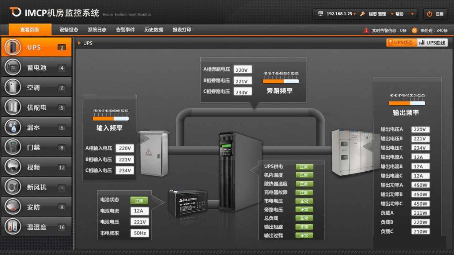This screenshot has height=255, width=454.
Task: Toggle the UPS状态 view button
Action: tap(401, 43)
